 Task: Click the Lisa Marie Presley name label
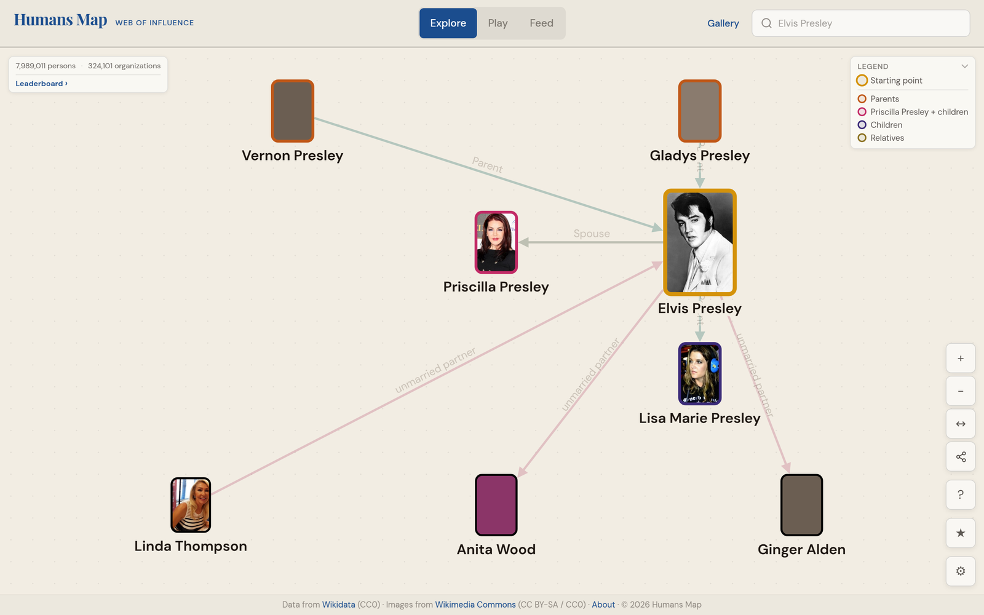coord(700,418)
